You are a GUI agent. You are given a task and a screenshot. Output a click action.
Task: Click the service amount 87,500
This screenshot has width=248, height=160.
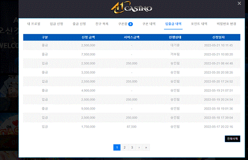132,127
